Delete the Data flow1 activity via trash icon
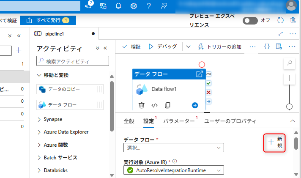Image resolution: width=301 pixels, height=178 pixels. 142,105
